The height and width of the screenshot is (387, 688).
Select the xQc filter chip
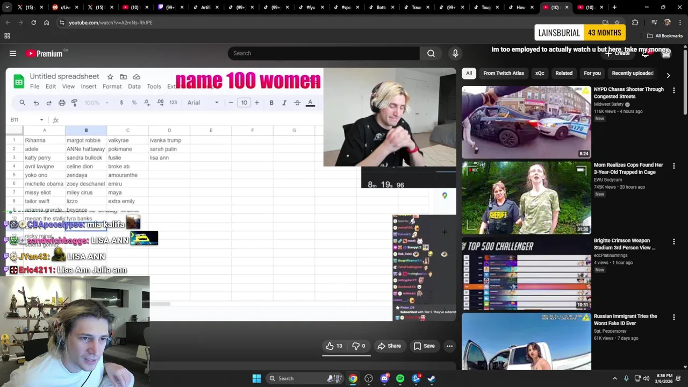(540, 73)
